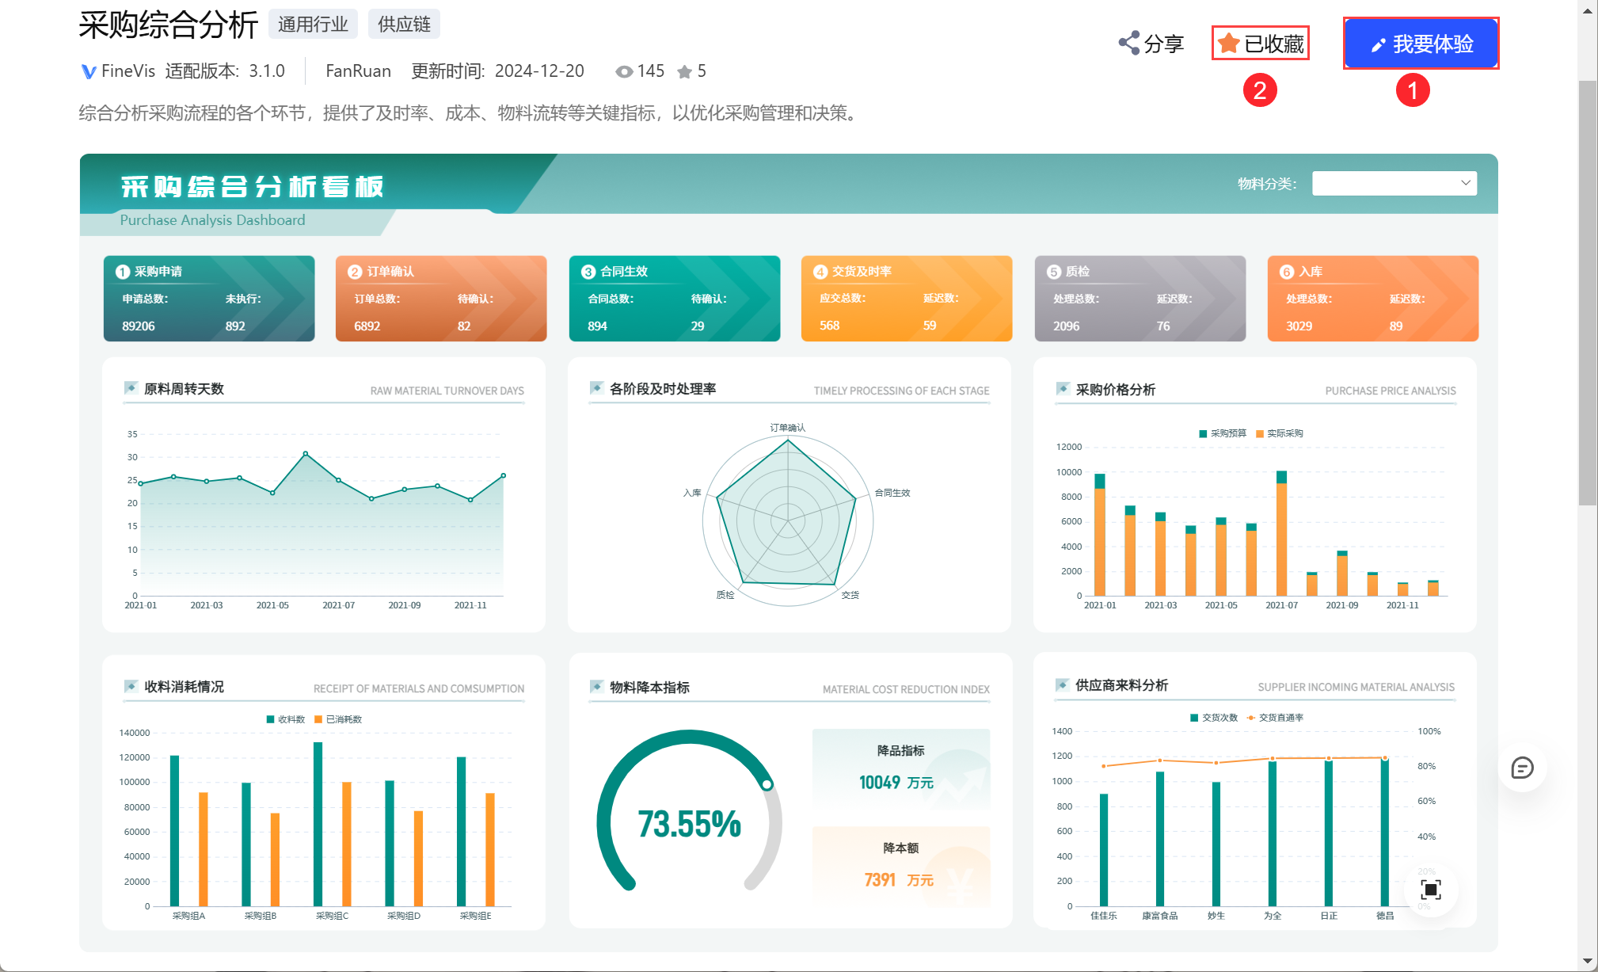Image resolution: width=1598 pixels, height=972 pixels.
Task: Click the 我要体验 button
Action: [x=1421, y=44]
